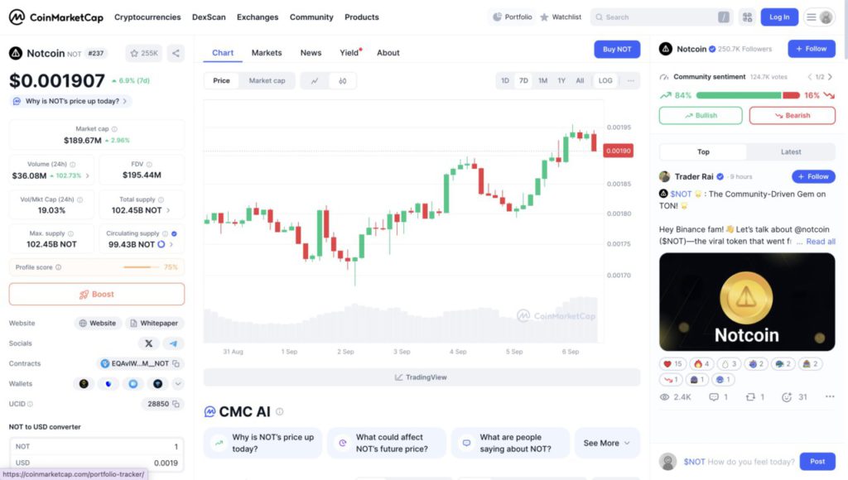This screenshot has height=480, width=848.
Task: Click the Buy NOT button
Action: click(617, 50)
